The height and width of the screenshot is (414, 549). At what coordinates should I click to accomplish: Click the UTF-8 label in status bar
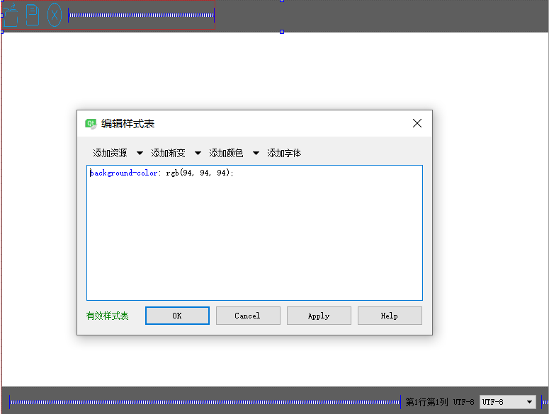click(x=463, y=402)
